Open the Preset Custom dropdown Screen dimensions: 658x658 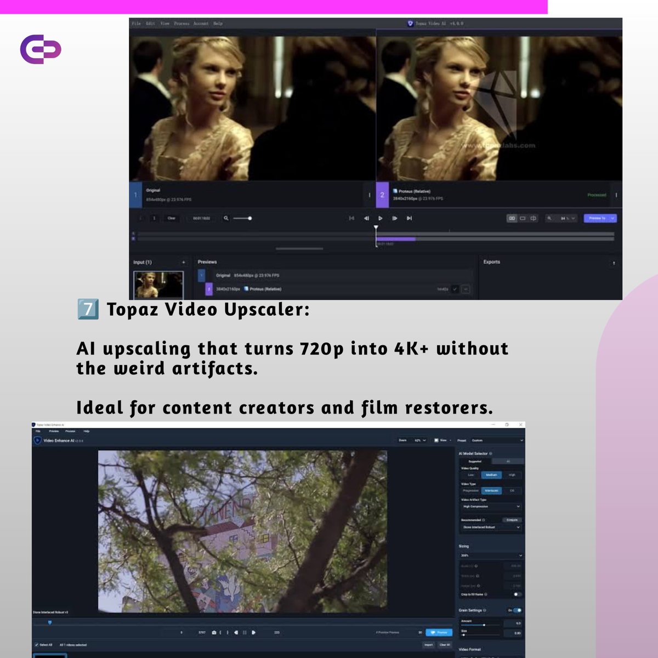coord(497,440)
